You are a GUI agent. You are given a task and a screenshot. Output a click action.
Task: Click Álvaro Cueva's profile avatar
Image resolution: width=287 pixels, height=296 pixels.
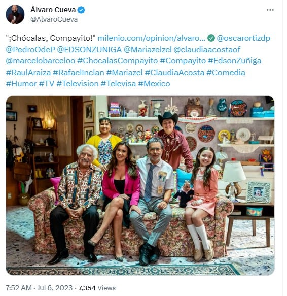pyautogui.click(x=15, y=14)
